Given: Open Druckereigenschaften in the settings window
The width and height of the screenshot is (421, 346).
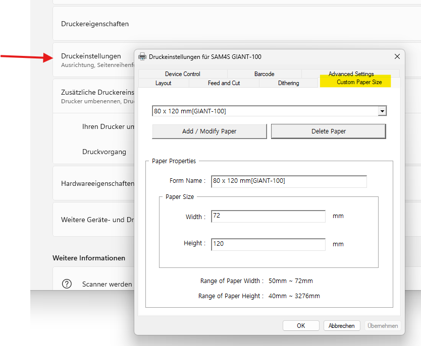Looking at the screenshot, I should click(x=237, y=24).
